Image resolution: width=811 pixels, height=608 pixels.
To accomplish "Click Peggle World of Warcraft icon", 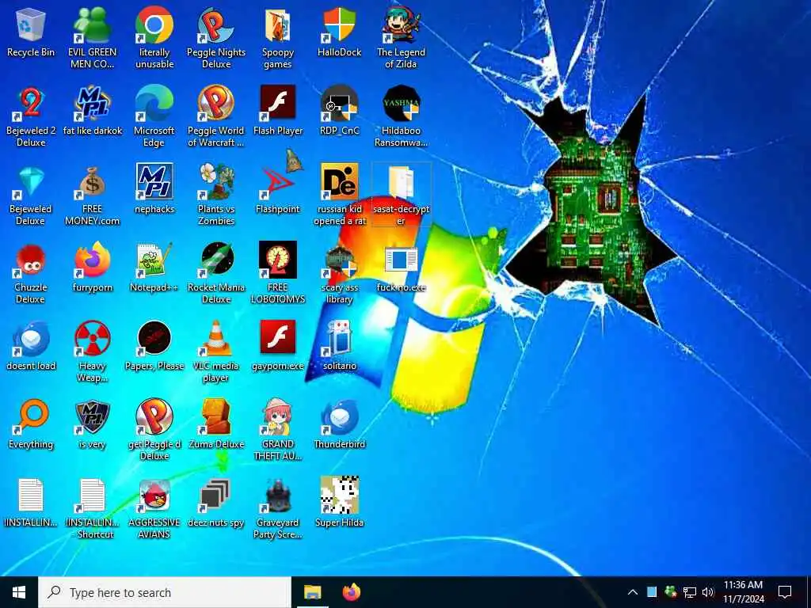I will pos(215,116).
